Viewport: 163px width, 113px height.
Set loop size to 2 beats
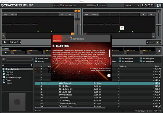pos(154,42)
